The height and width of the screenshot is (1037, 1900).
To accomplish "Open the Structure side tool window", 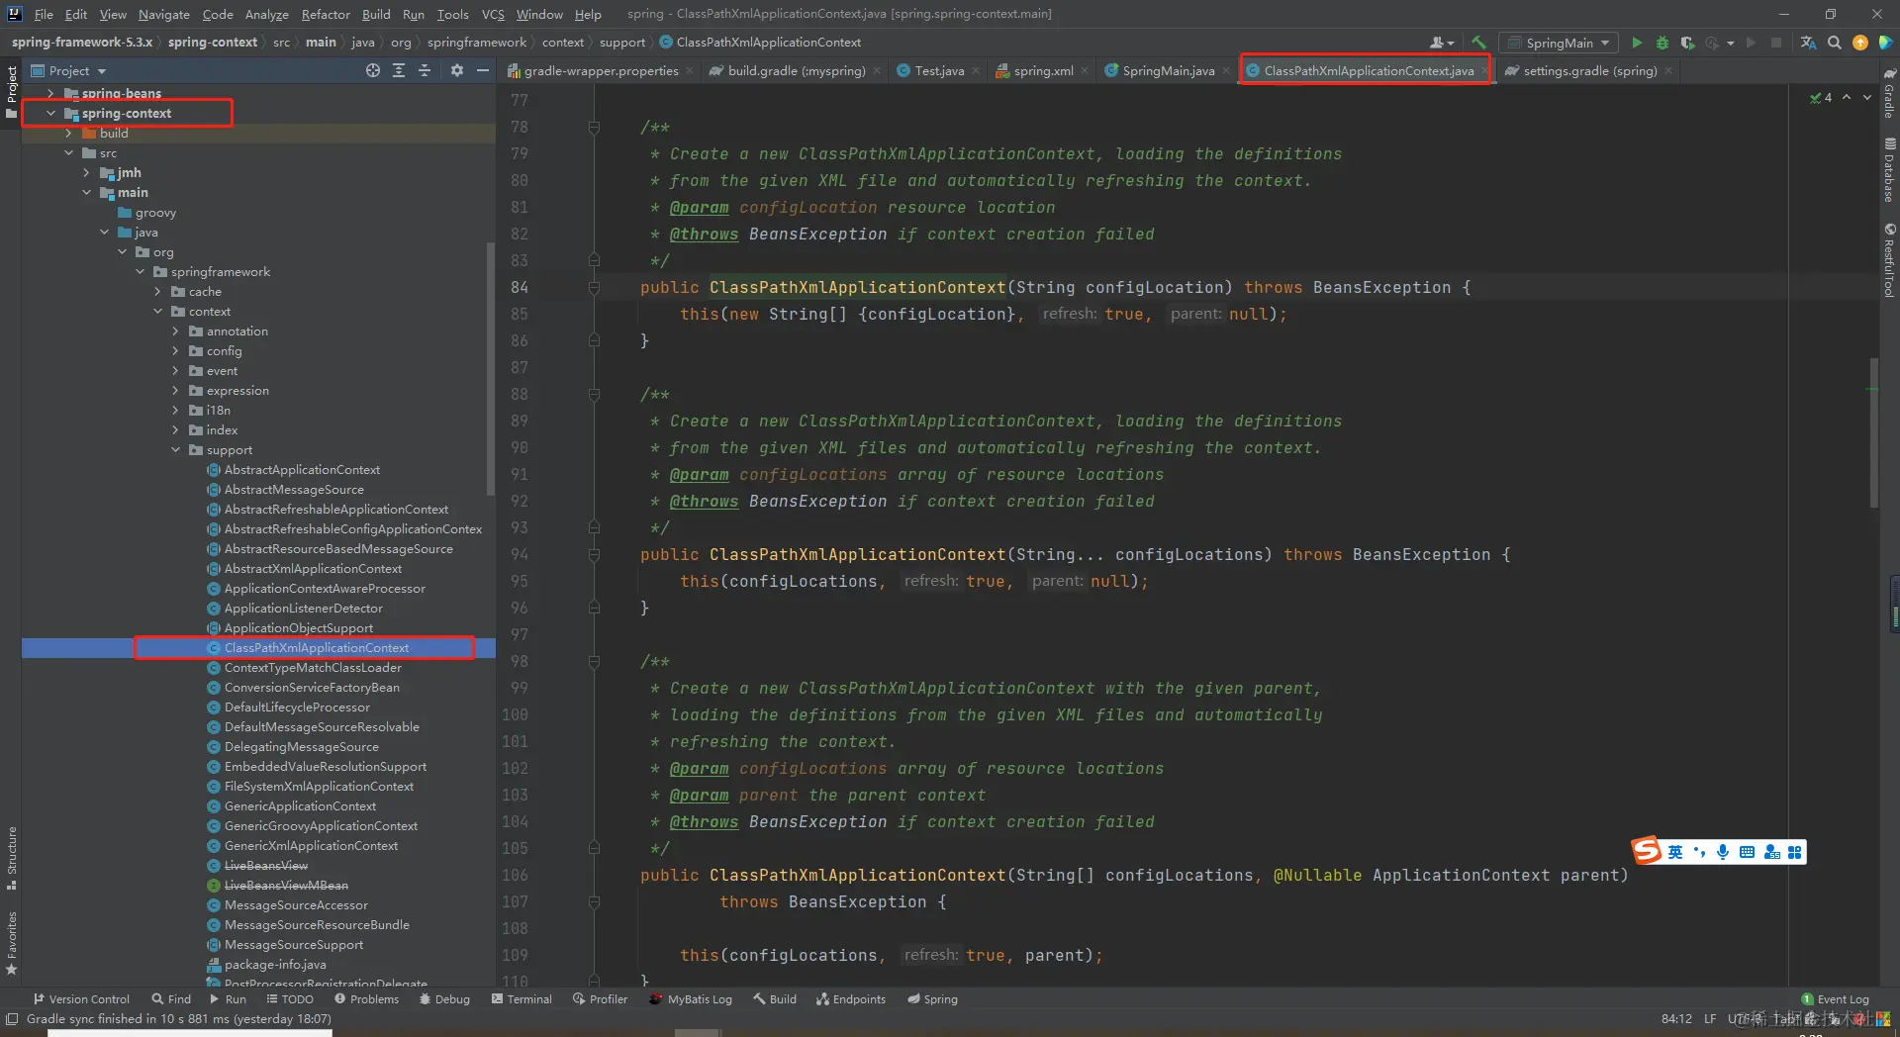I will pos(12,857).
